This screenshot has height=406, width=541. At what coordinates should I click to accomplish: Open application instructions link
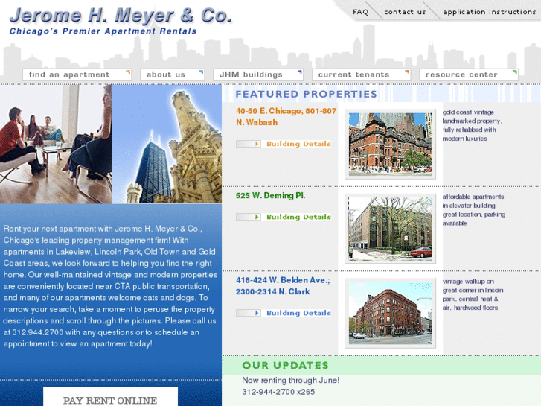489,12
